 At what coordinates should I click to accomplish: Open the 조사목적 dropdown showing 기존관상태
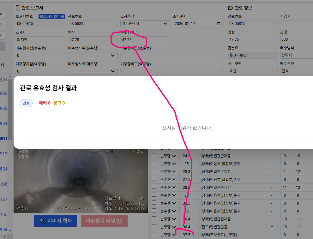tap(145, 23)
